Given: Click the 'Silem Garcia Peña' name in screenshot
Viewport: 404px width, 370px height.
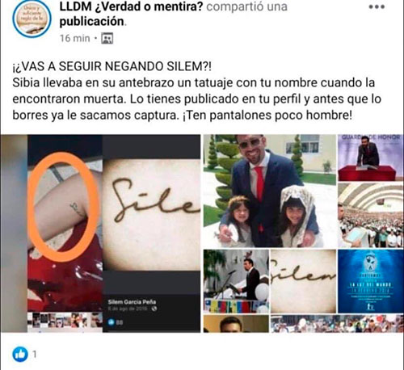Looking at the screenshot, I should [x=132, y=301].
